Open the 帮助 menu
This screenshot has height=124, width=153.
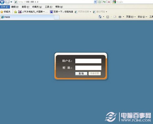(x=59, y=7)
